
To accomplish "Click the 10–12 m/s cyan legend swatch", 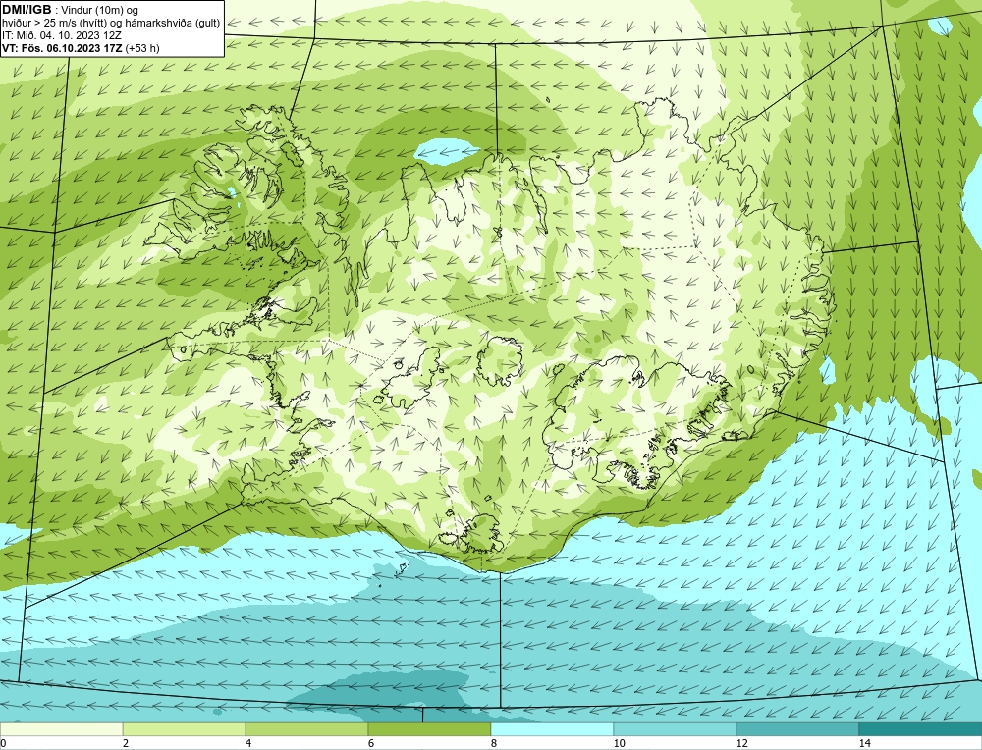I will [676, 728].
